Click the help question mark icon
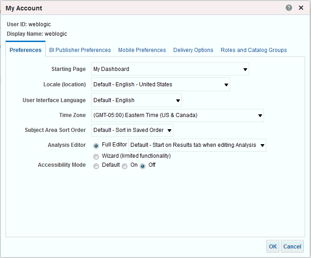Screen dimensions: 311x258 289,8
